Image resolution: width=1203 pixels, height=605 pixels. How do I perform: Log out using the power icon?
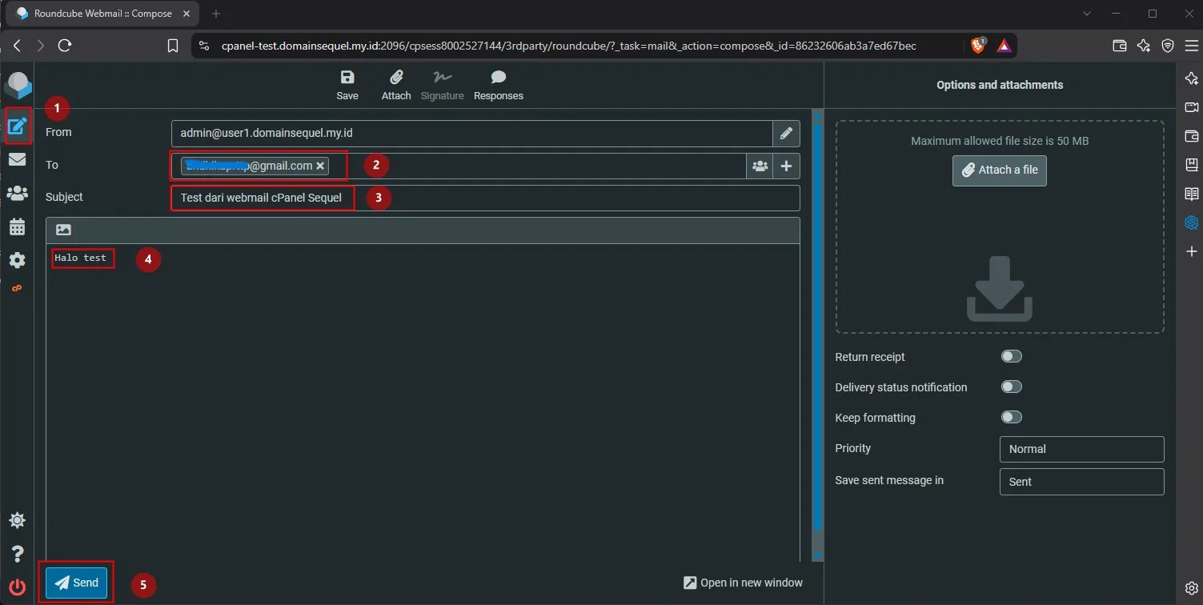click(18, 587)
